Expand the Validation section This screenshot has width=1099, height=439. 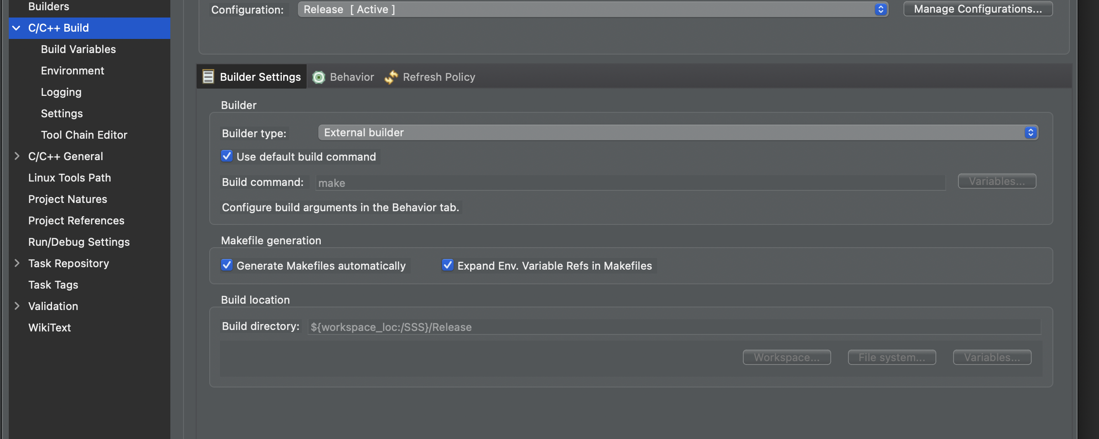tap(17, 306)
